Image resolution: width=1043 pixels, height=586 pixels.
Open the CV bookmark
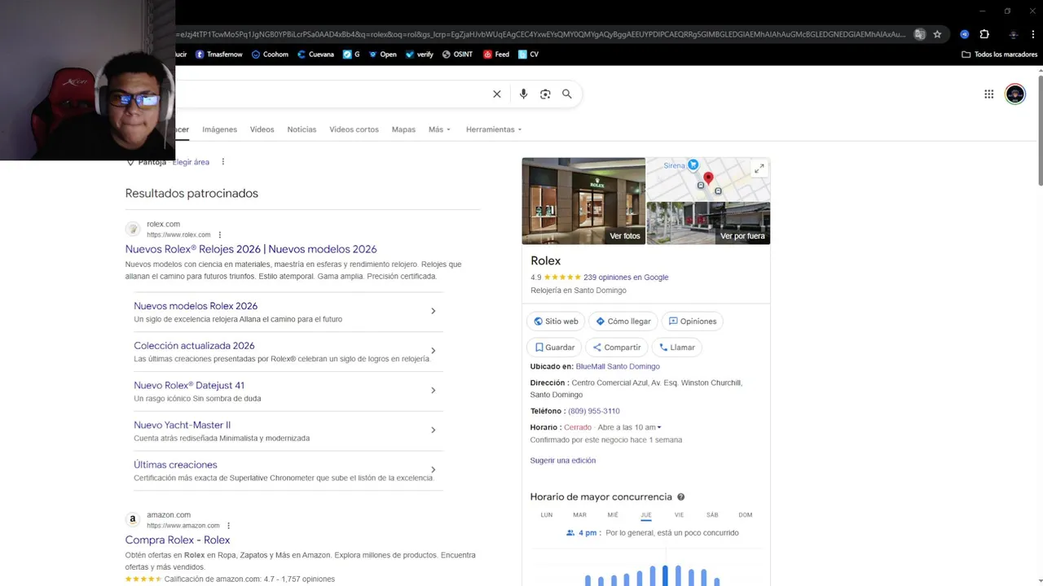529,55
